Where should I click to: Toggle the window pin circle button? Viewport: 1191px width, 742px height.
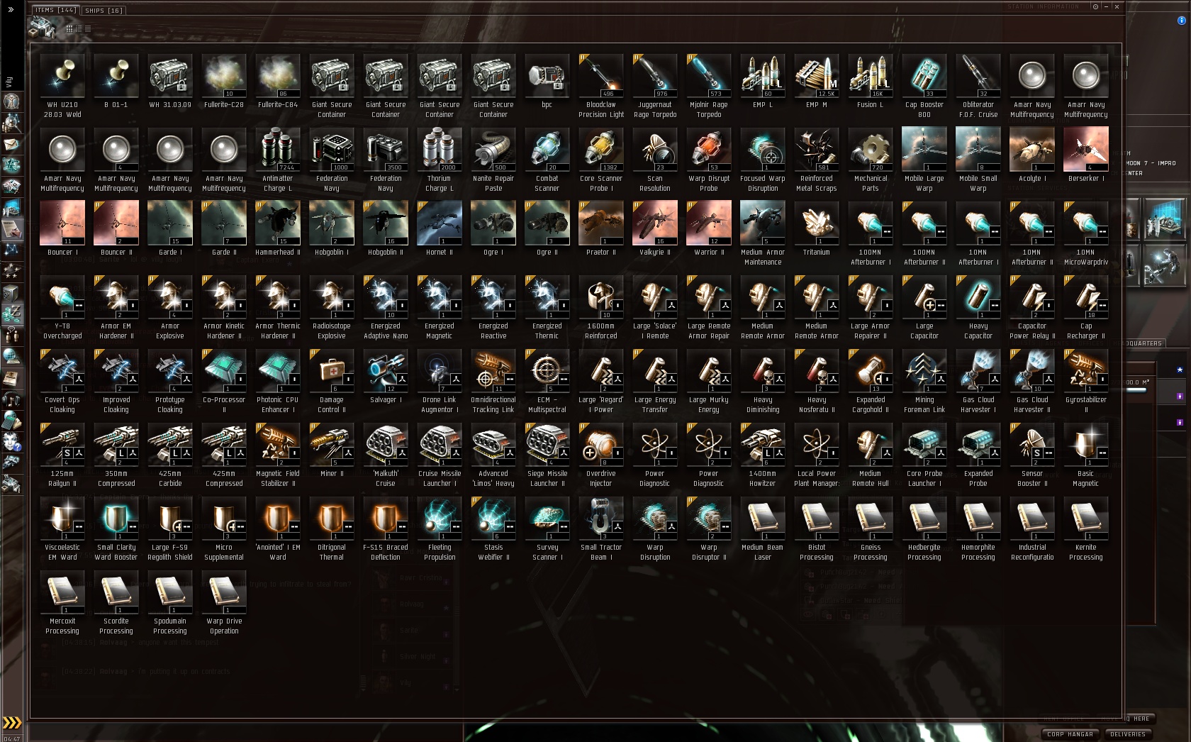[x=1095, y=6]
